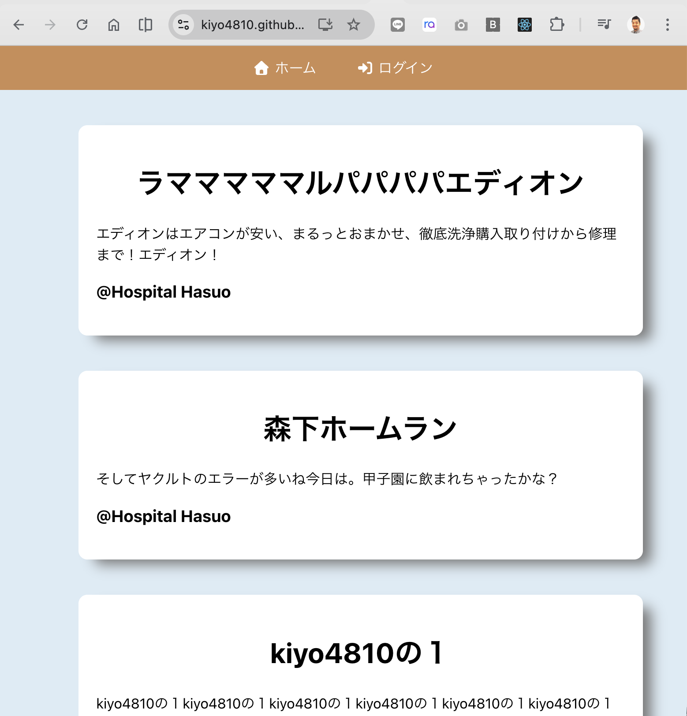Click @Hospital Hasuo under エディオン post
Image resolution: width=687 pixels, height=716 pixels.
pyautogui.click(x=164, y=292)
